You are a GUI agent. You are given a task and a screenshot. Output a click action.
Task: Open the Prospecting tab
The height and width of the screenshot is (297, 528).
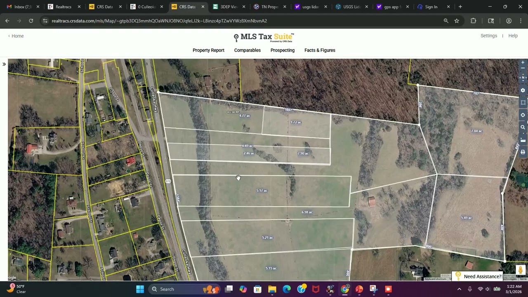tap(283, 50)
